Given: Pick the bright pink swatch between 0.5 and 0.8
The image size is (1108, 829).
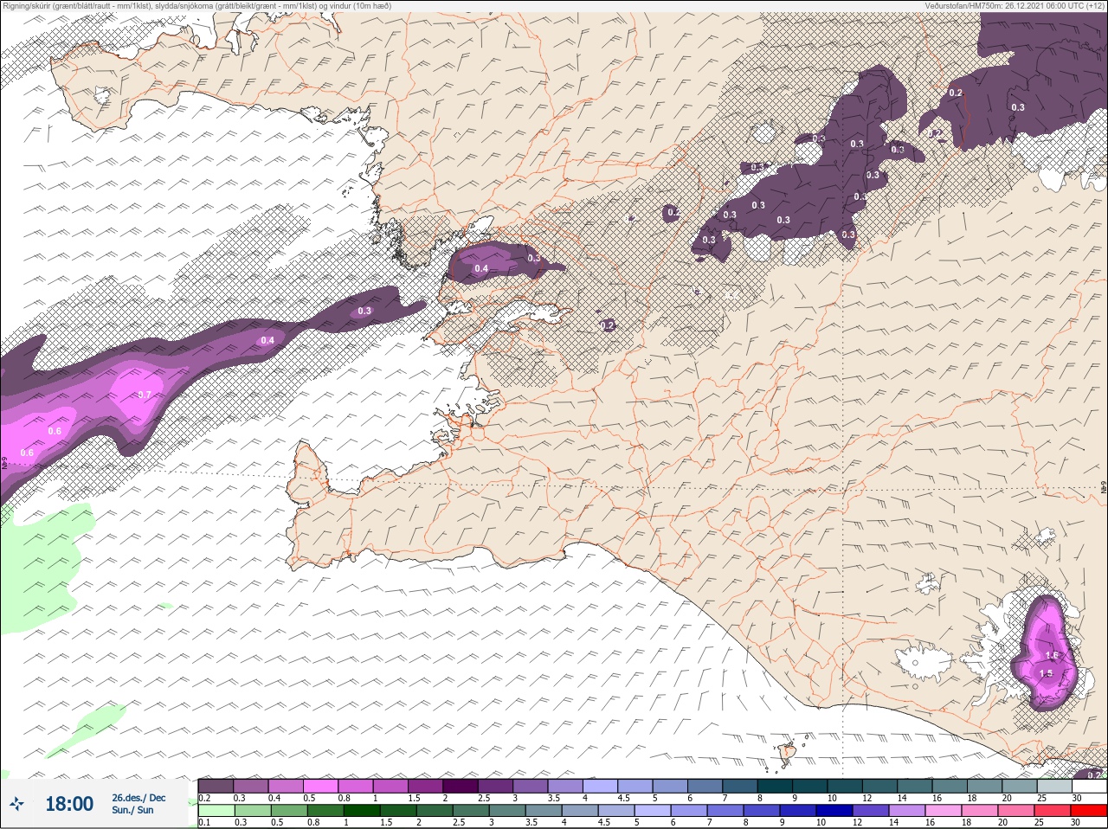Looking at the screenshot, I should 321,786.
